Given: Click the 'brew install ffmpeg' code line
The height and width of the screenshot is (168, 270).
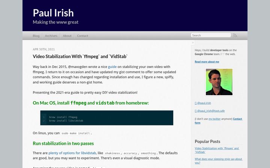Looking at the screenshot, I should coord(63,117).
